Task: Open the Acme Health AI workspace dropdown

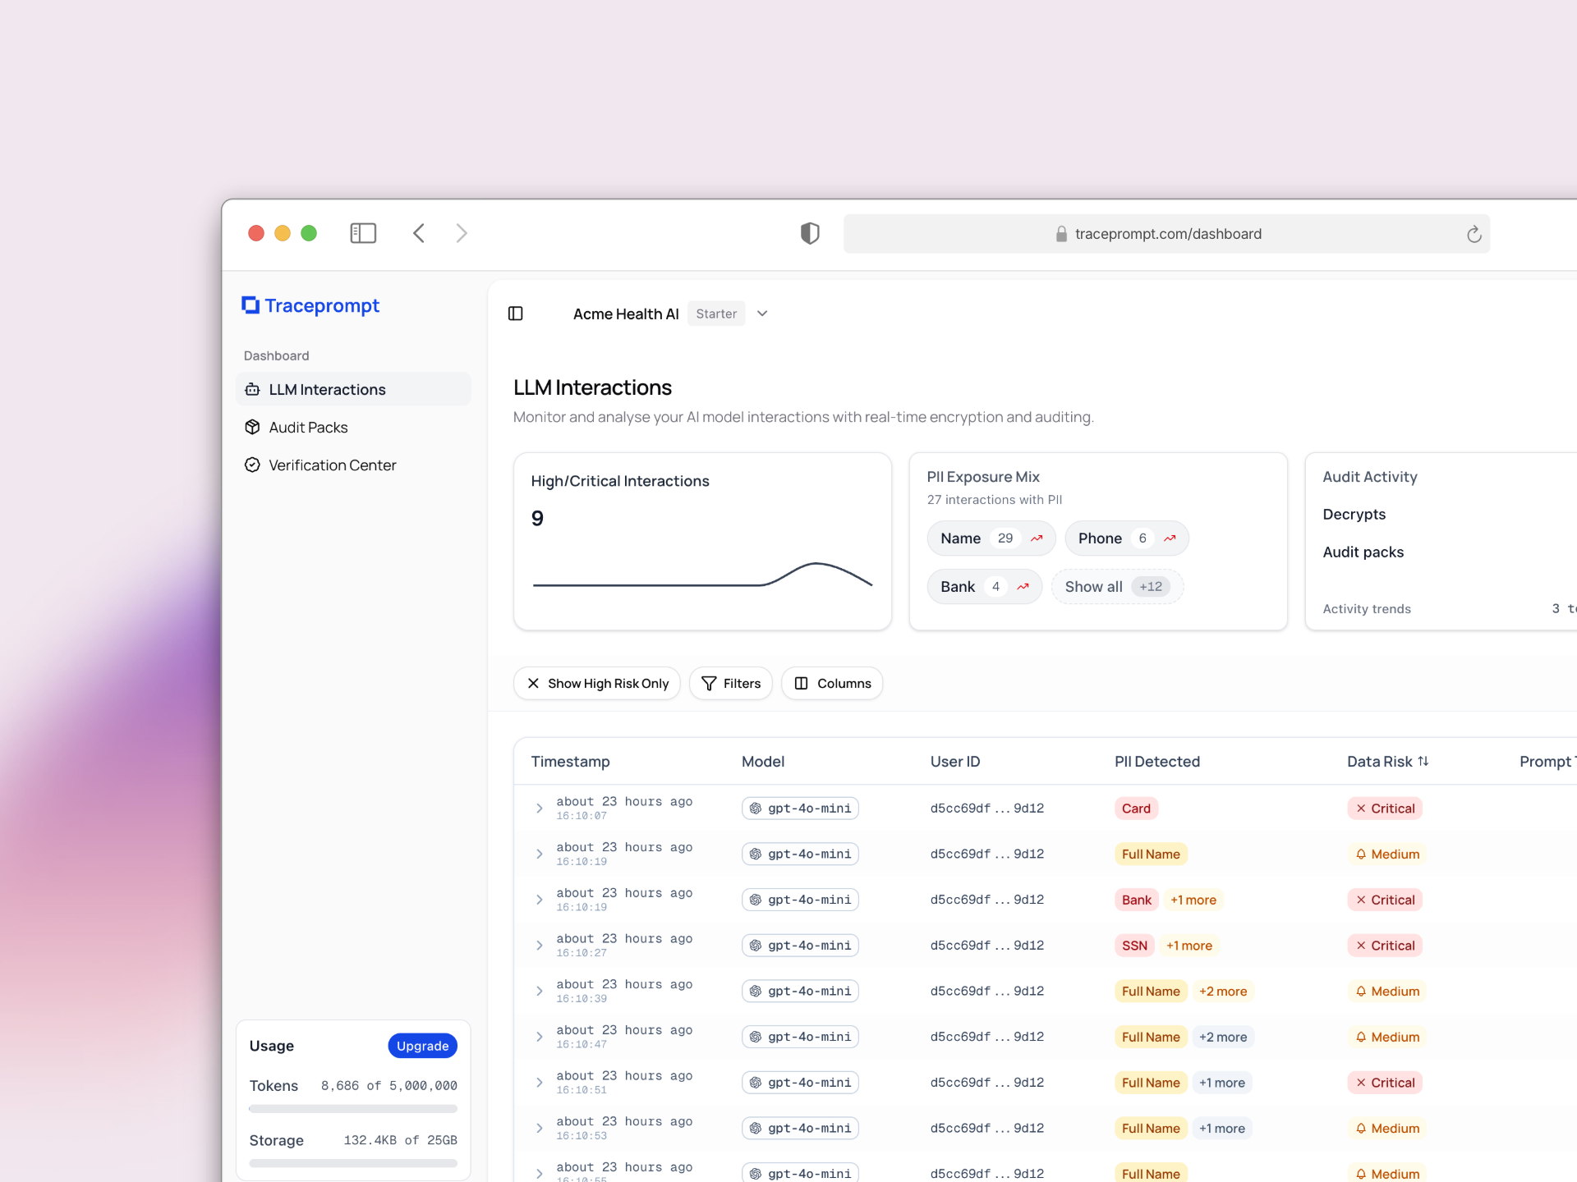Action: tap(762, 314)
